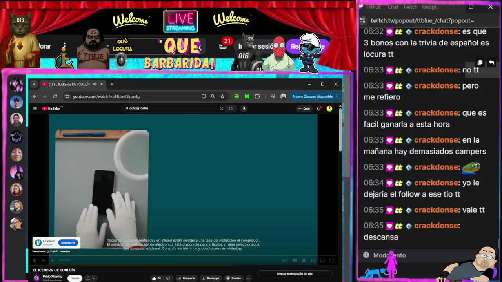Select the top avatar in the left sidebar
The width and height of the screenshot is (502, 282).
click(16, 85)
